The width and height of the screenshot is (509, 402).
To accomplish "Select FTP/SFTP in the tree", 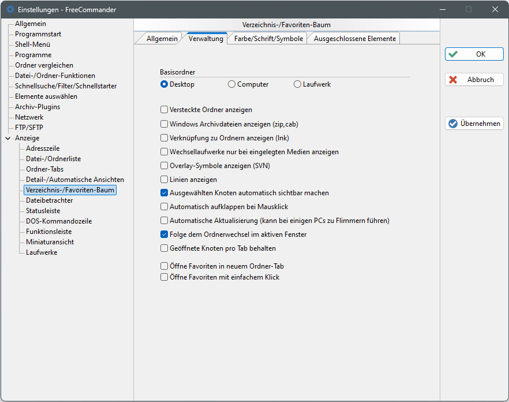I will coord(29,128).
